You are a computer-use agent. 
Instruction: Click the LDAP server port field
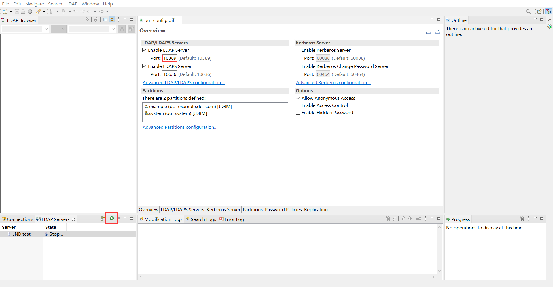[170, 58]
